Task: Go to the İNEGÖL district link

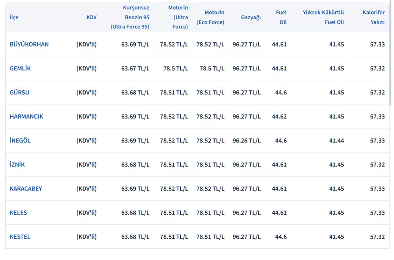Action: (x=20, y=141)
